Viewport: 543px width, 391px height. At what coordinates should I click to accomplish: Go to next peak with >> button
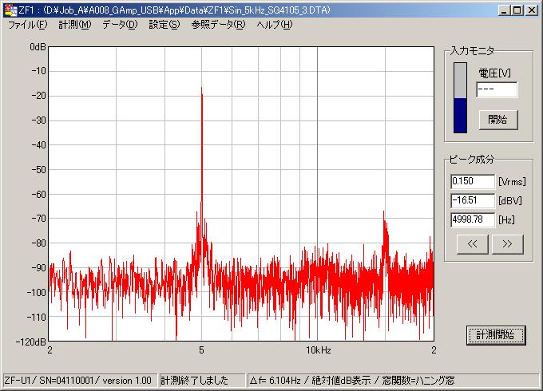click(x=507, y=244)
